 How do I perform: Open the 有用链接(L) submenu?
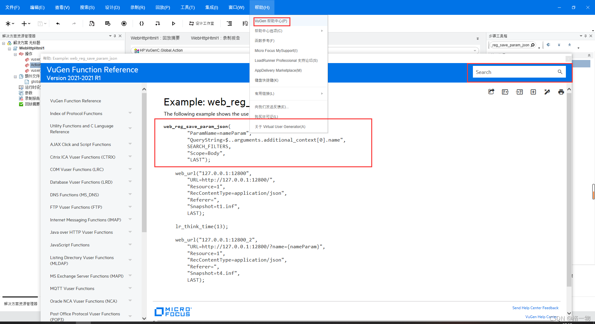point(289,94)
